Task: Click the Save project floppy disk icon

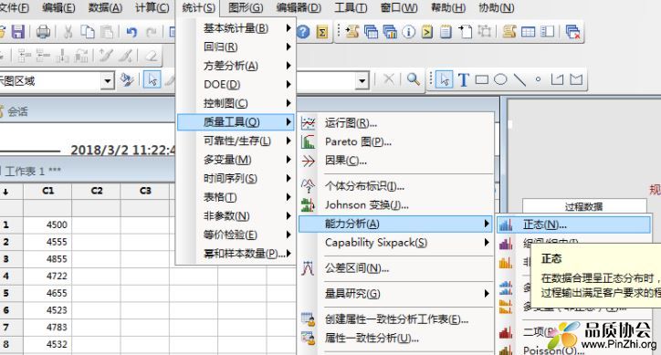Action: click(x=17, y=32)
